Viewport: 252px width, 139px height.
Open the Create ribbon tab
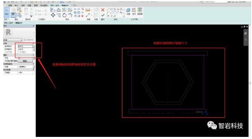point(10,6)
